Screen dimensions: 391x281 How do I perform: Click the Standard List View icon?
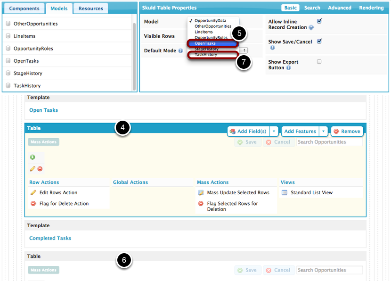(x=285, y=193)
